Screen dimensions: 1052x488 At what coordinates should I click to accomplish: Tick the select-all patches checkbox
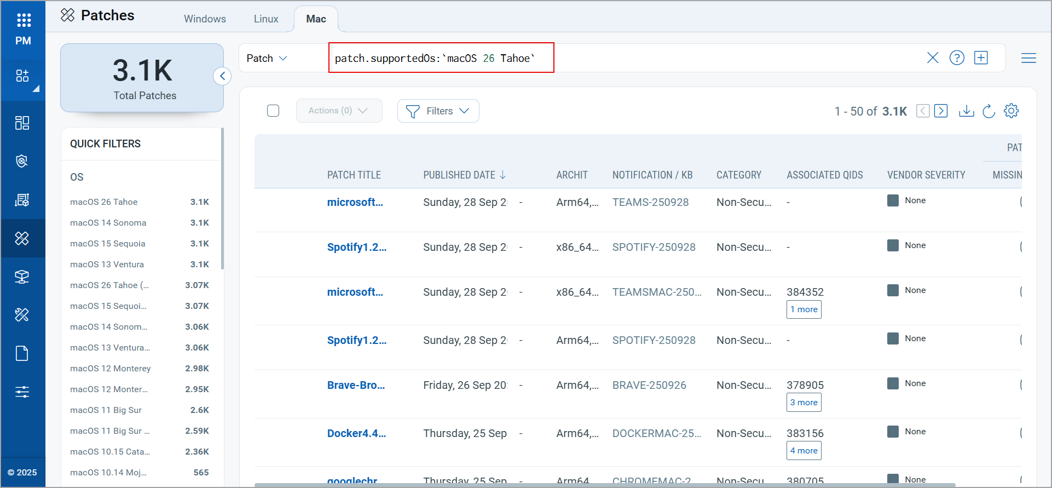click(x=273, y=111)
